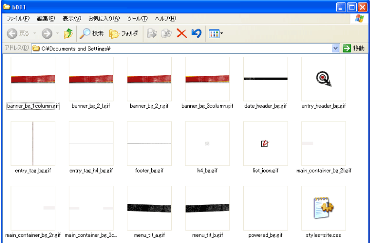The width and height of the screenshot is (372, 243).
Task: Click the Go (移動) button
Action: [354, 49]
